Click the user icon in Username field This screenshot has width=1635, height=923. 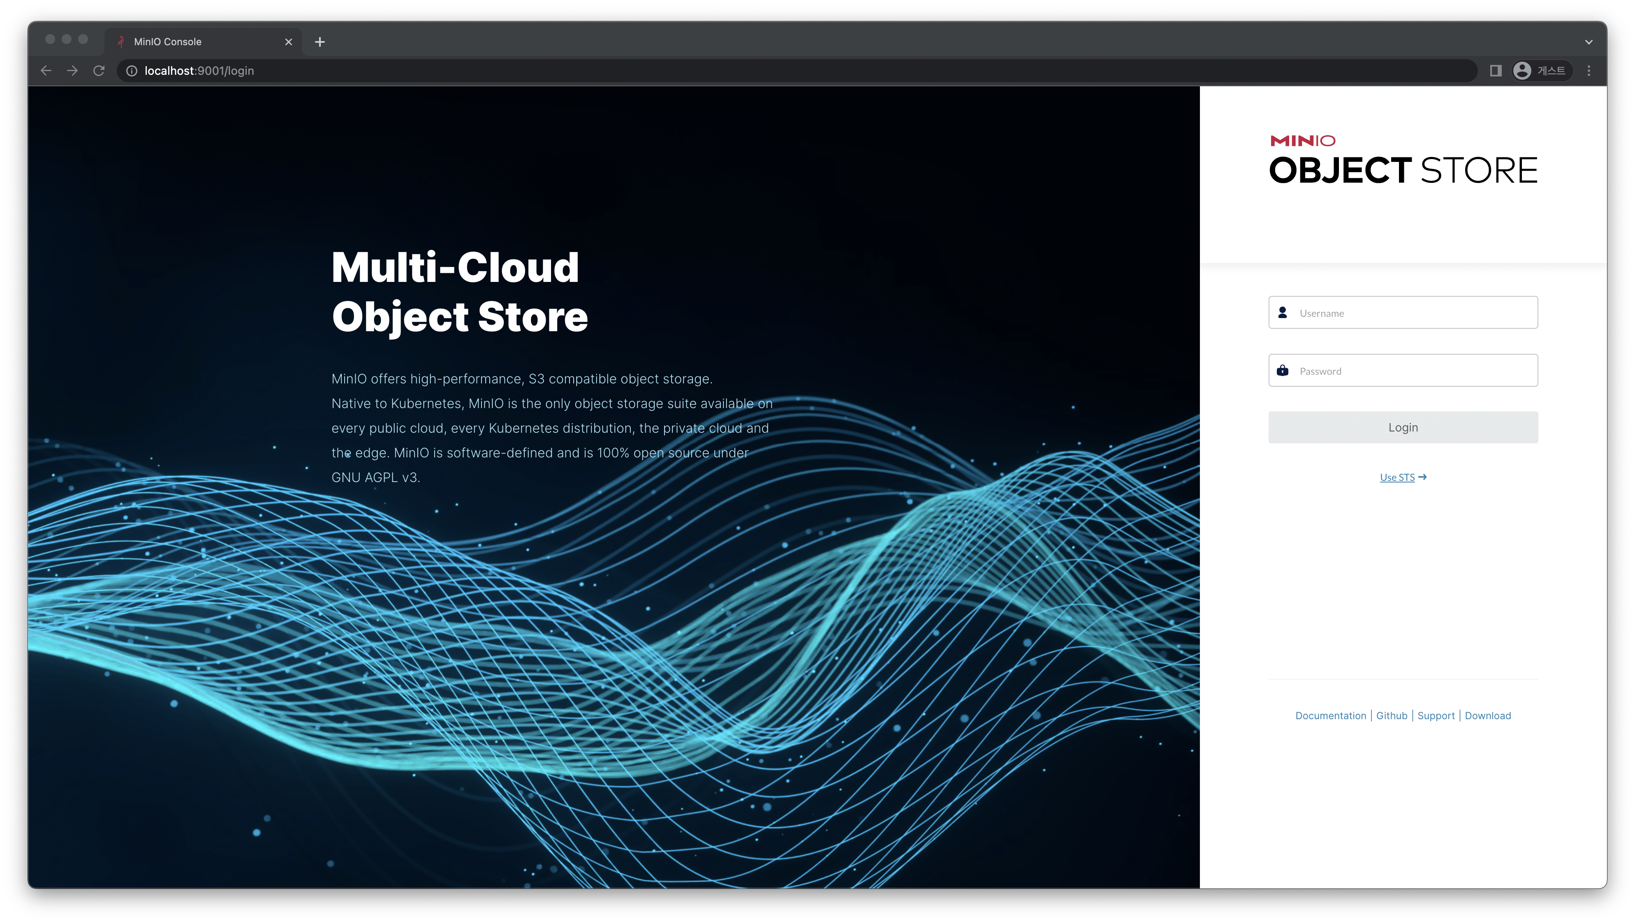pos(1282,312)
